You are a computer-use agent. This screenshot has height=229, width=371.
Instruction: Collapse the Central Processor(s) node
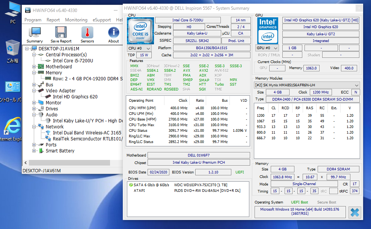pos(34,55)
